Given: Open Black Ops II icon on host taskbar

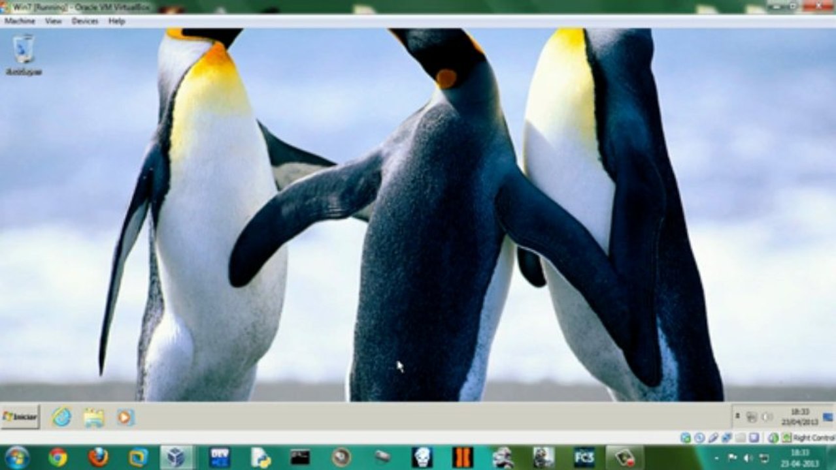Looking at the screenshot, I should click(463, 458).
